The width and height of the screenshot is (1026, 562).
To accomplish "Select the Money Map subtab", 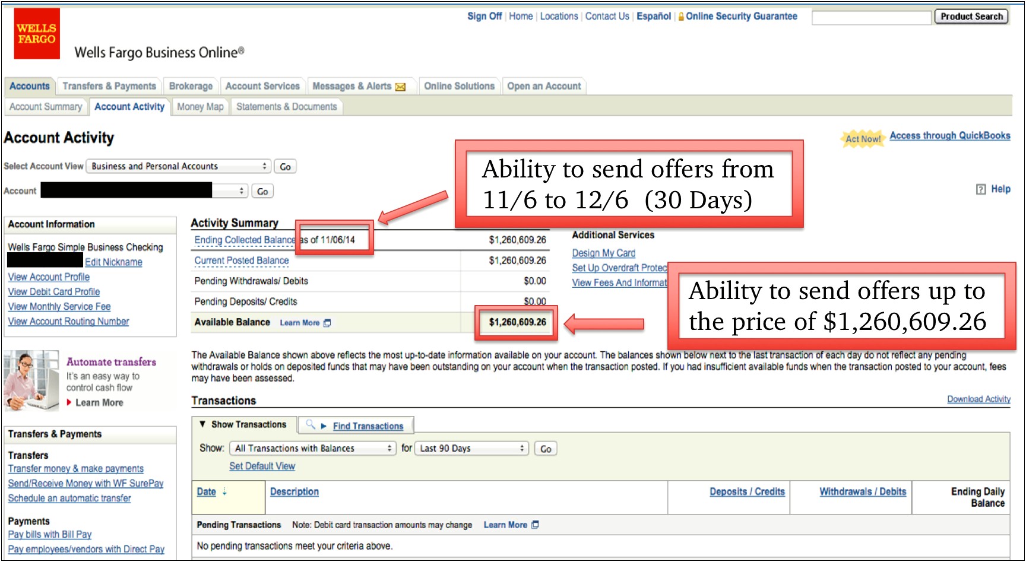I will tap(200, 107).
